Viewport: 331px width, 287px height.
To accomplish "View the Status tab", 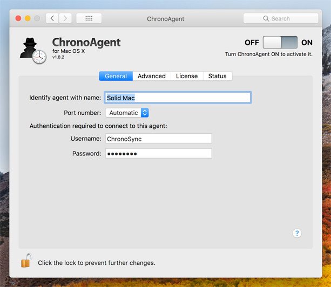I will [218, 76].
